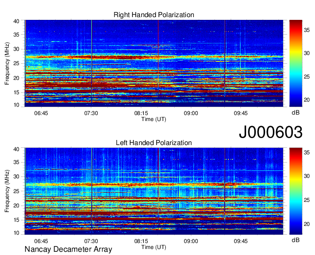Click the 09:00 tick of the upper plot
This screenshot has height=255, width=315.
[191, 113]
